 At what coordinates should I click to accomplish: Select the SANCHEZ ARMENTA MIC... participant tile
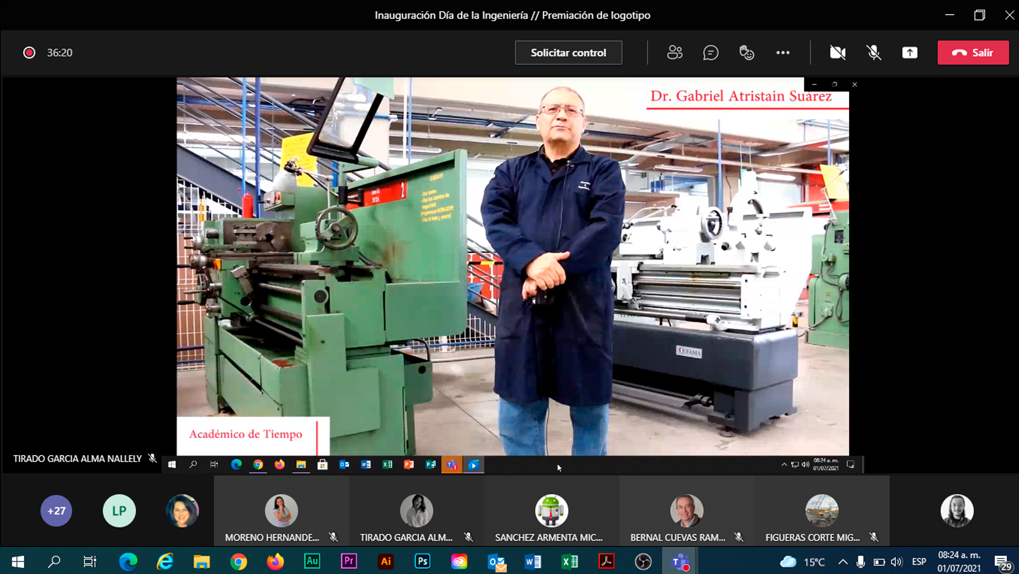point(551,511)
